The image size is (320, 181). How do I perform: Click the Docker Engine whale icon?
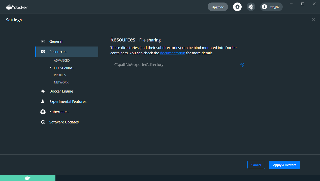(43, 91)
